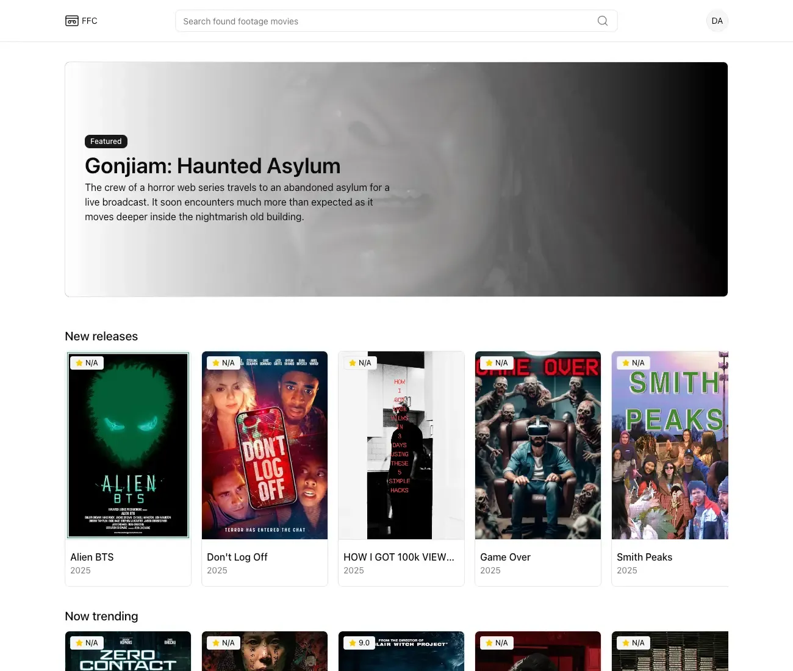
Task: Click the 9.0 rating badge in Now trending
Action: tap(359, 642)
